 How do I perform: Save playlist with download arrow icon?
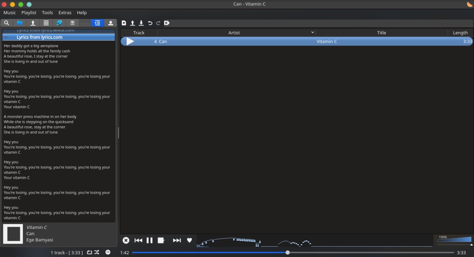click(x=141, y=23)
